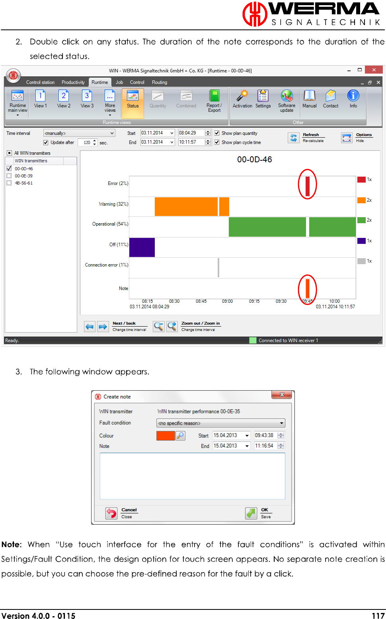Open the Routing tab
This screenshot has width=386, height=619.
[160, 82]
